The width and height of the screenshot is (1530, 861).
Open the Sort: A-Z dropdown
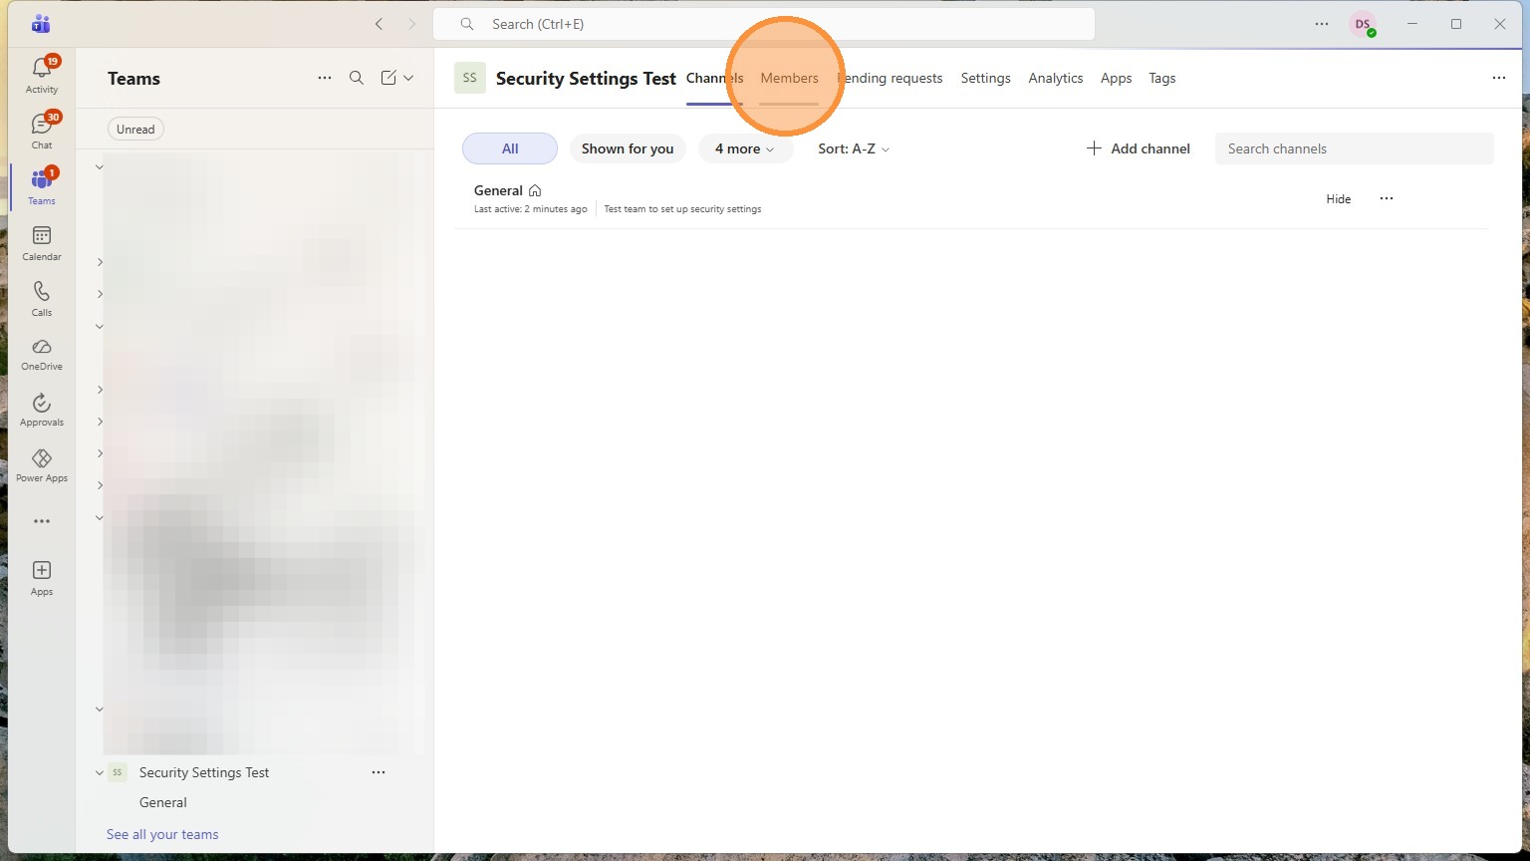854,148
